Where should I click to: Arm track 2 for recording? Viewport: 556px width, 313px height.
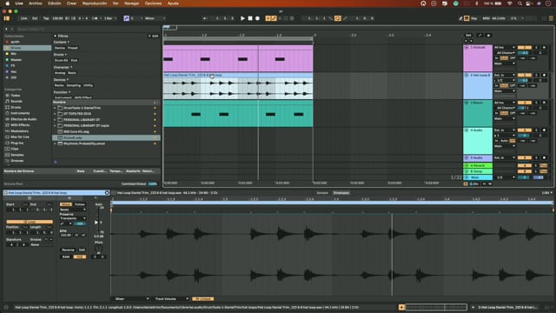point(545,75)
